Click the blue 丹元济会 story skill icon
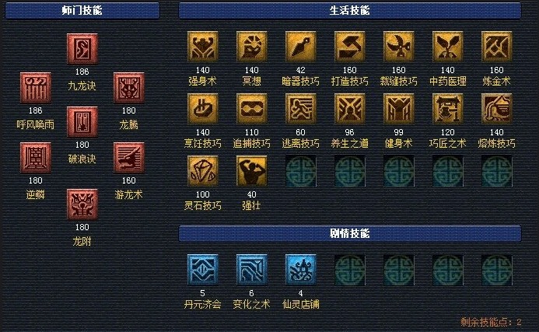Viewport: 539px width, 332px height. 203,270
